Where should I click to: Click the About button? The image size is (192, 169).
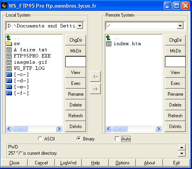pos(150,163)
